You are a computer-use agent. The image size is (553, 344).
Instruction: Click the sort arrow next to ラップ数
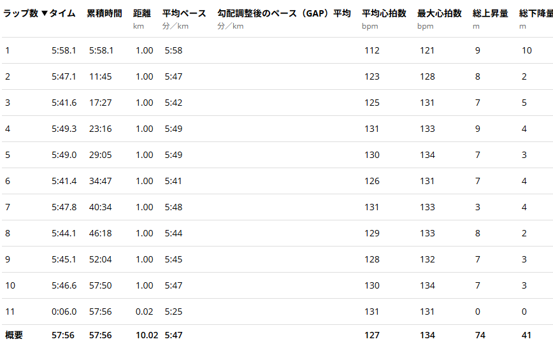tap(44, 14)
